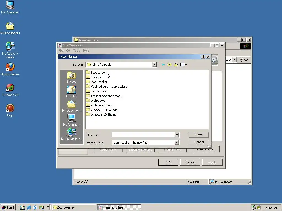
Task: Open the Go menu in IconTweaker
Action: coord(68,51)
